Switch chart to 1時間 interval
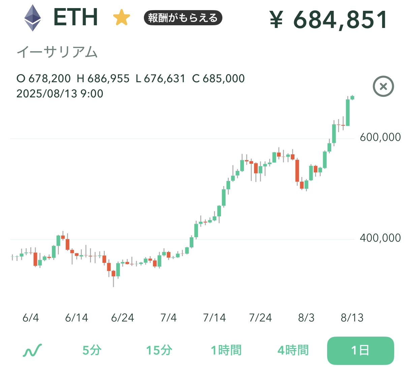The height and width of the screenshot is (371, 406). 226,350
